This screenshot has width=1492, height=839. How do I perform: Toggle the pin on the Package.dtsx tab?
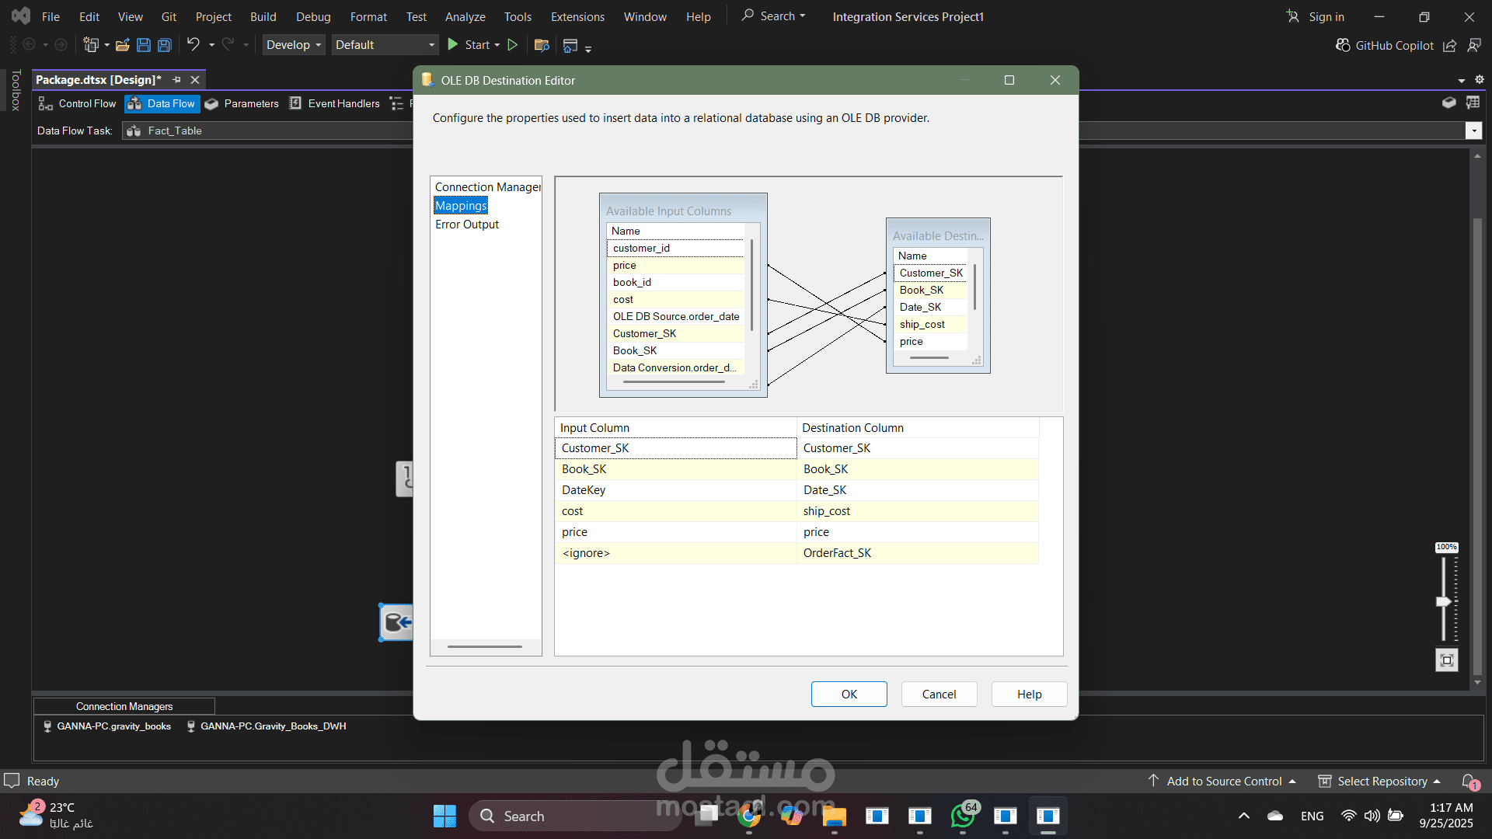176,80
